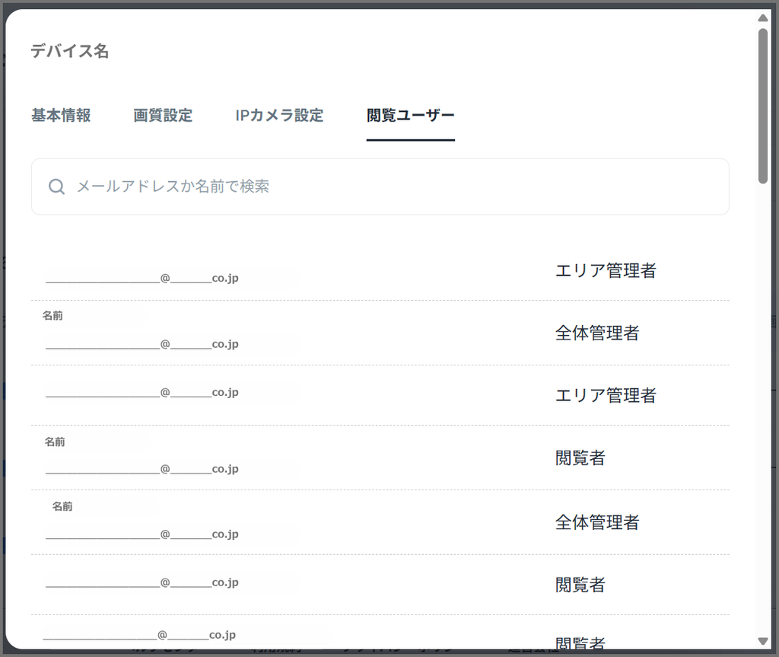Switch to the 基本情報 tab
Viewport: 779px width, 657px height.
[61, 116]
